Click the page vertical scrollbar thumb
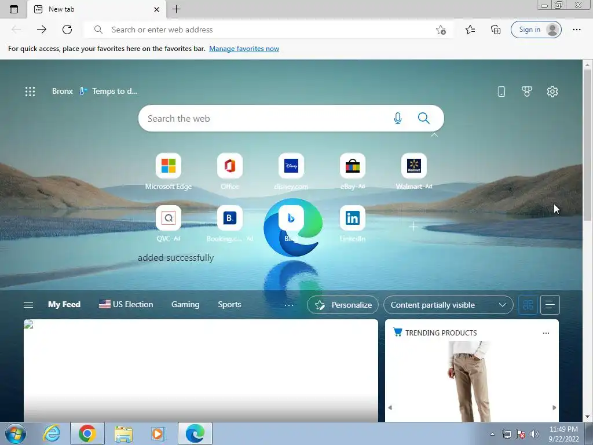Image resolution: width=593 pixels, height=445 pixels. click(587, 145)
